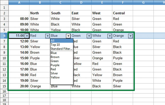
Task: Click the Blue filter dropdown arrow in column C
Action: coord(68,36)
